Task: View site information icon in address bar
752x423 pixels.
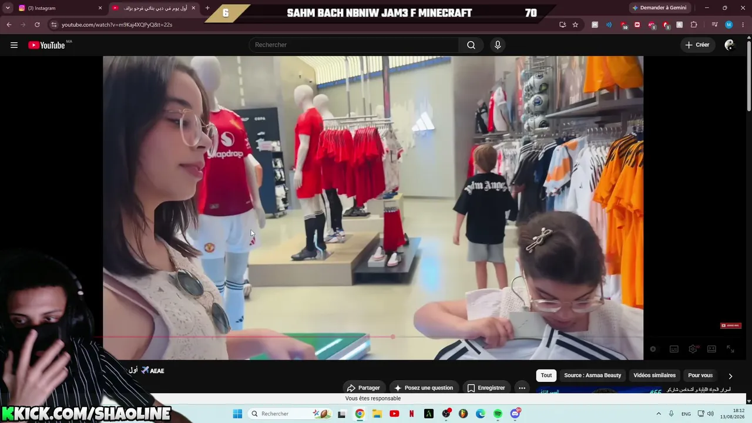Action: point(53,25)
